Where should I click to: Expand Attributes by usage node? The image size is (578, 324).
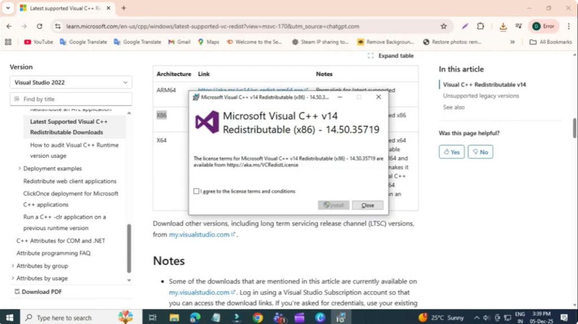coord(13,278)
